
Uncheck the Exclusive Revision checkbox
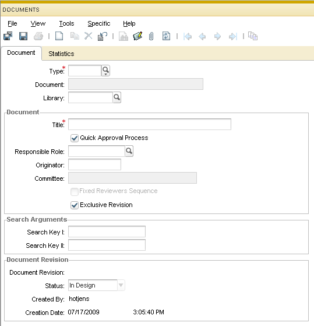pyautogui.click(x=75, y=205)
